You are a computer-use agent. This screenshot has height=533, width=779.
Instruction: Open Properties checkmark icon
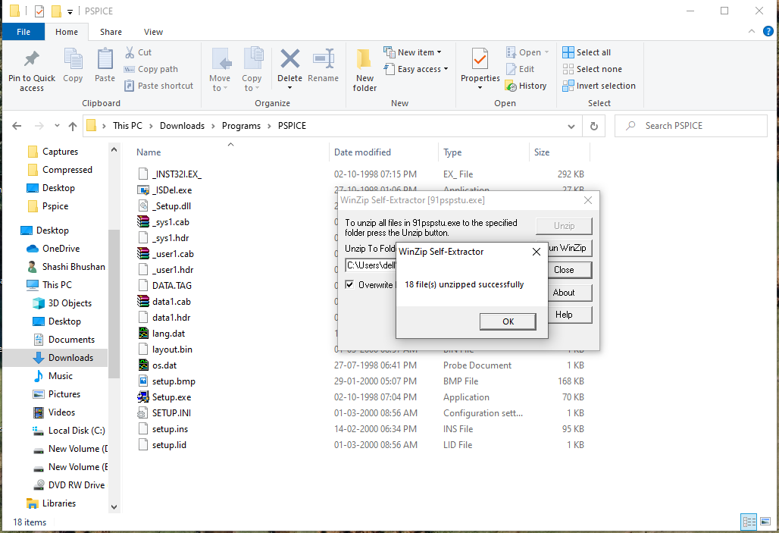(x=480, y=59)
